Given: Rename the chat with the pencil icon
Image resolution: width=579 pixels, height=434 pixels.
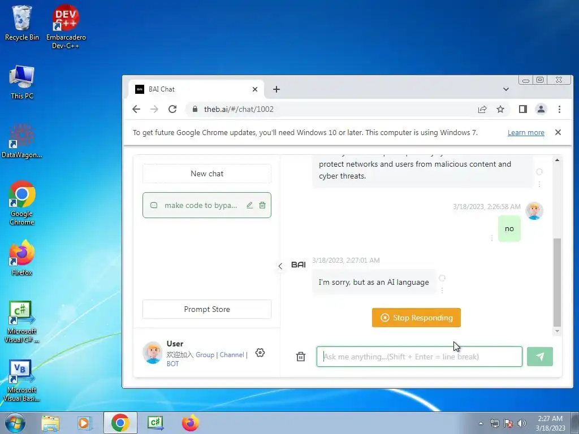Looking at the screenshot, I should point(249,205).
